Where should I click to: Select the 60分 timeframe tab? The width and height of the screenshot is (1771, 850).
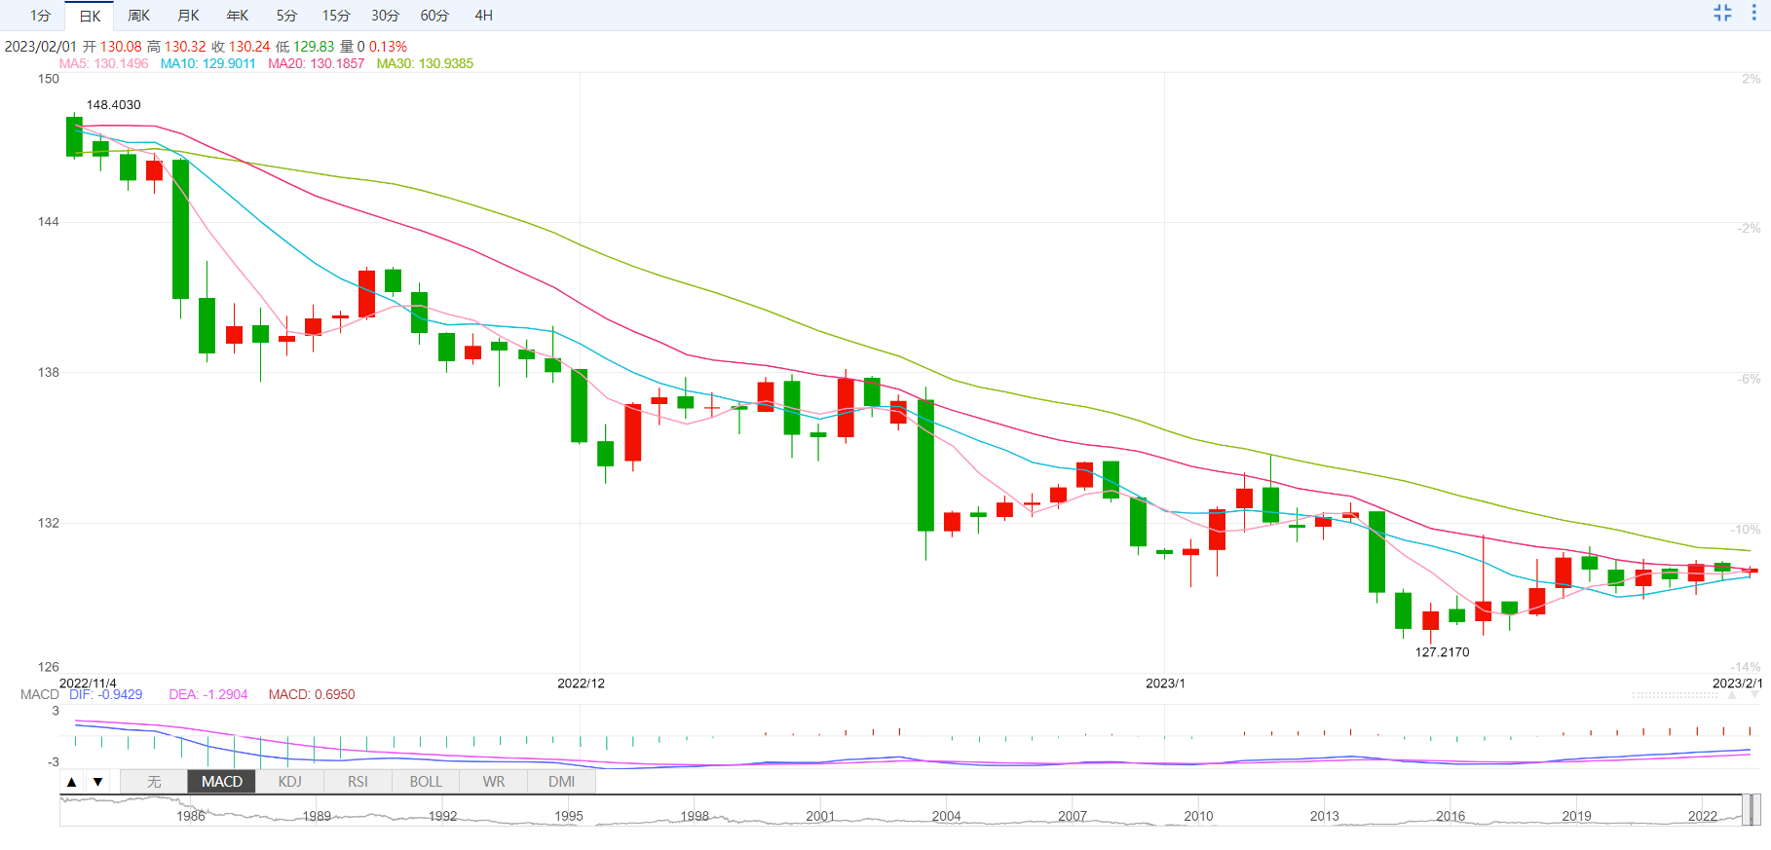coord(434,16)
